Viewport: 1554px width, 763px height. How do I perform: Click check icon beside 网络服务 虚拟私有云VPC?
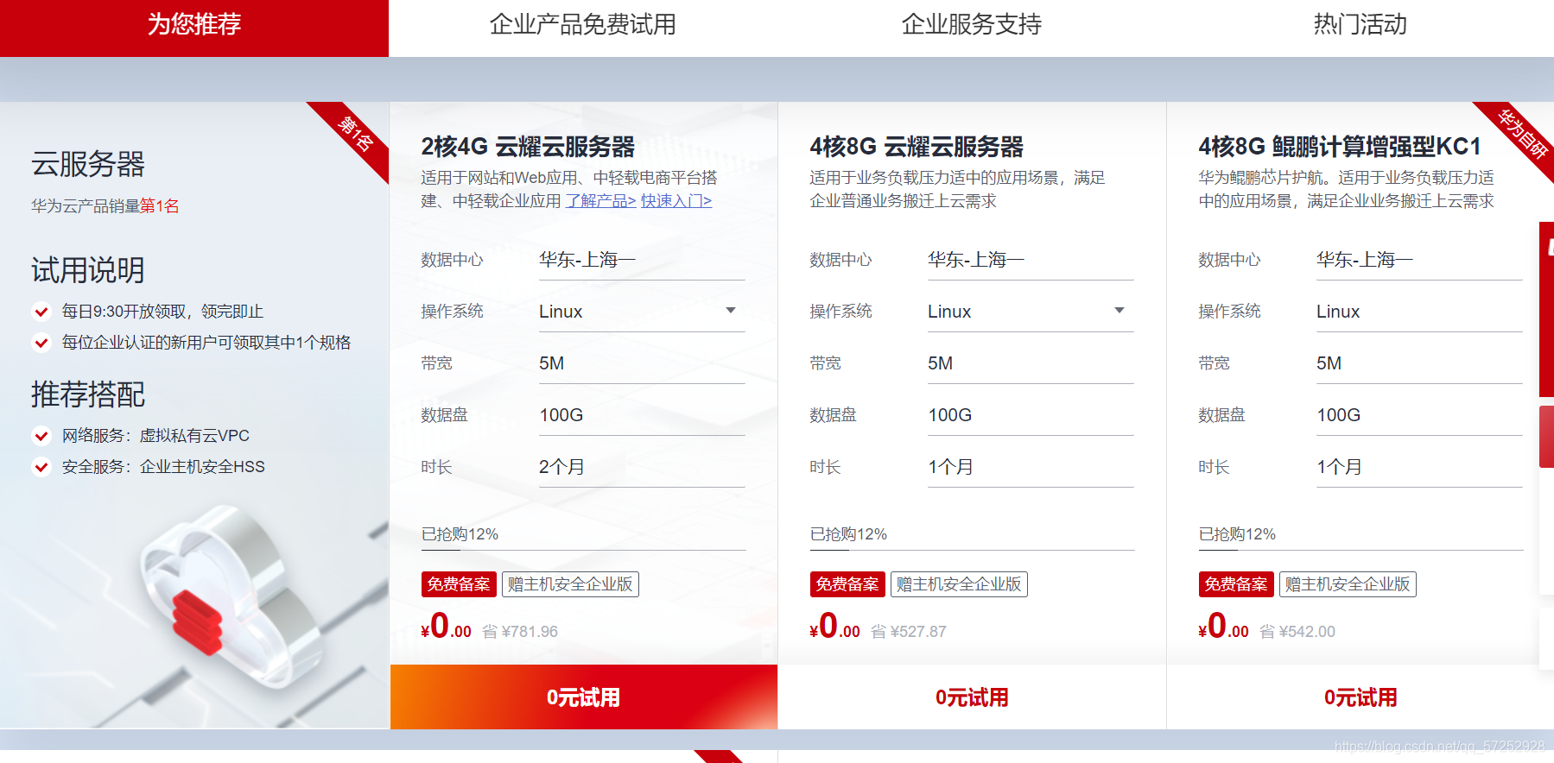[41, 436]
